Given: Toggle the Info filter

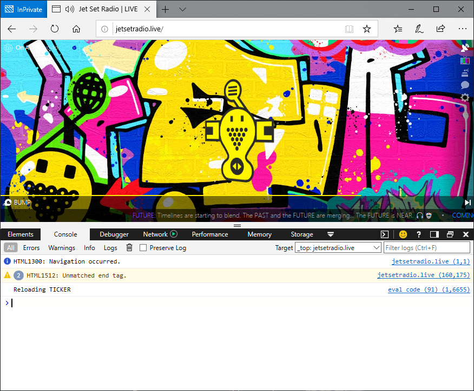Looking at the screenshot, I should (x=89, y=248).
